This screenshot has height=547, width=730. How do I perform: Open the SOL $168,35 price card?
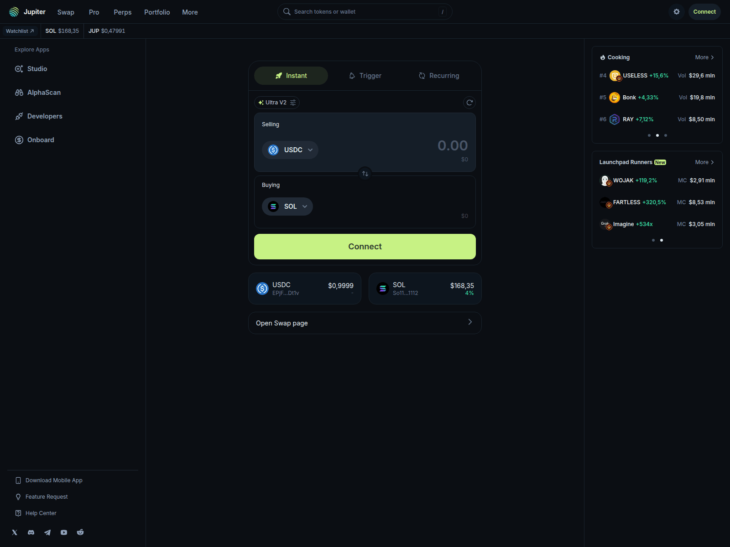[425, 289]
